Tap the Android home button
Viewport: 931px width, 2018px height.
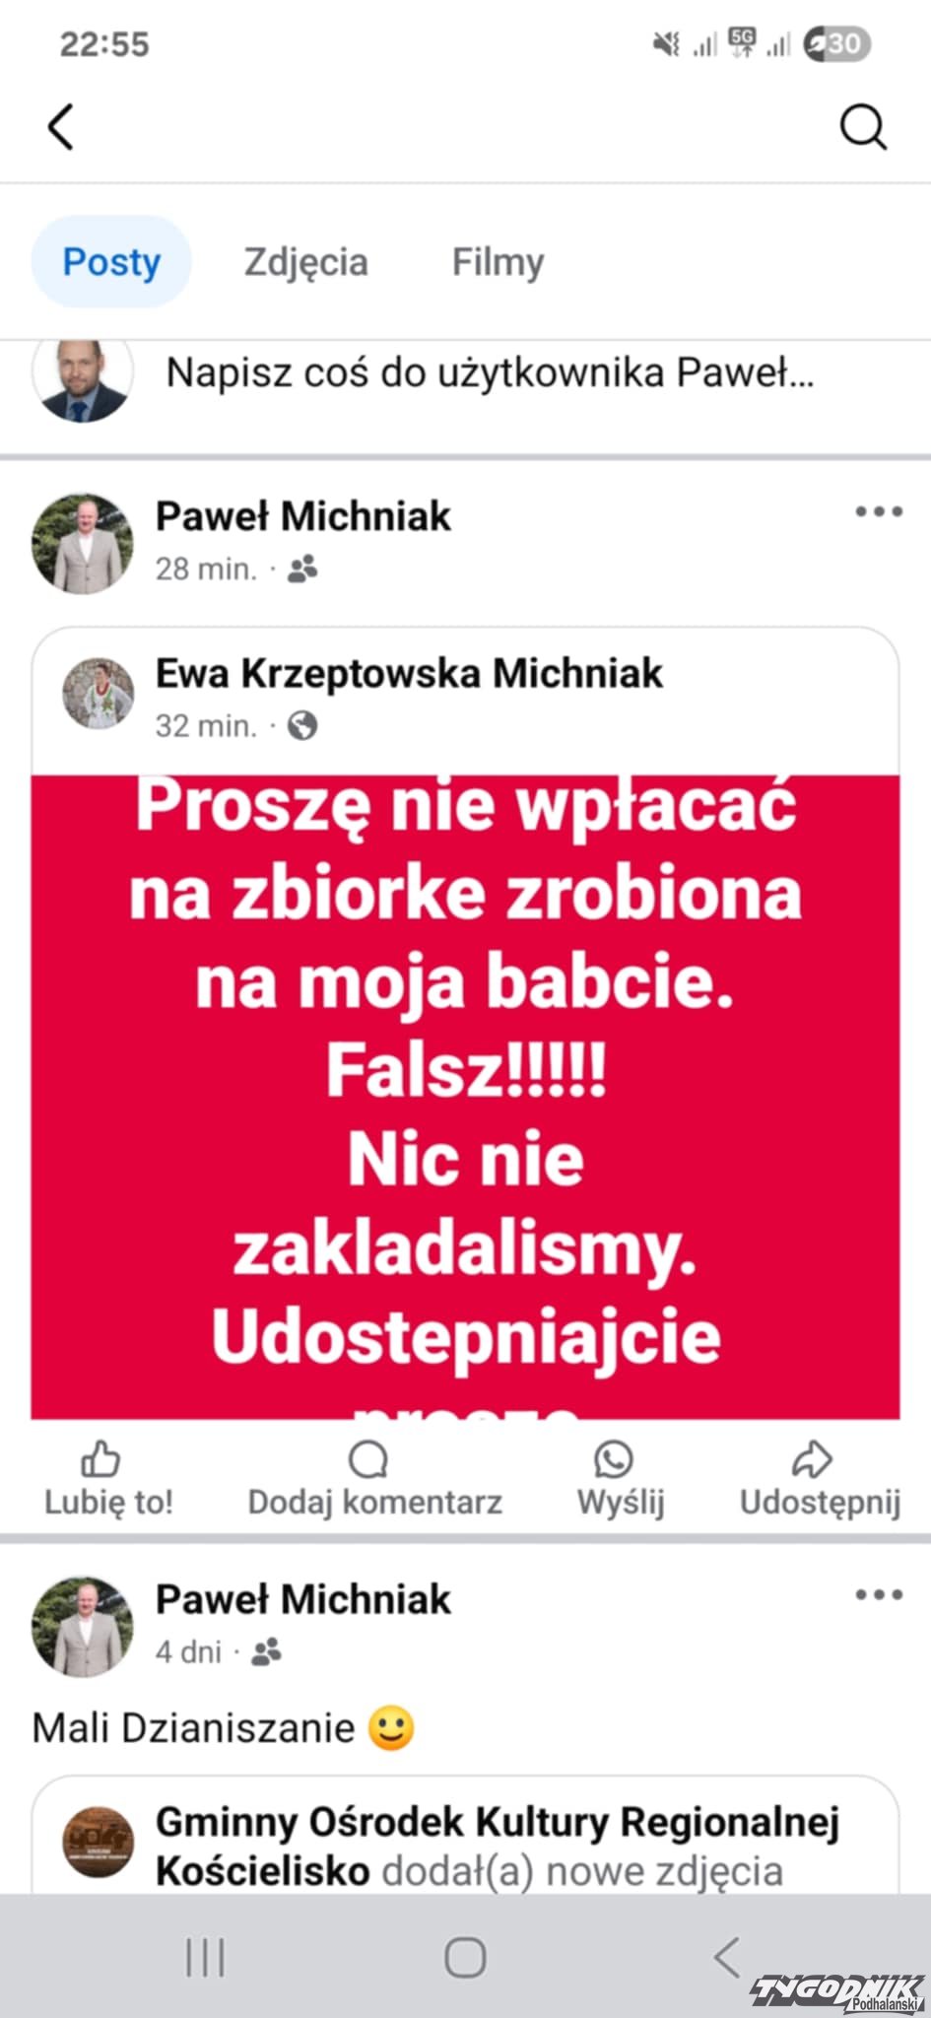[465, 1957]
